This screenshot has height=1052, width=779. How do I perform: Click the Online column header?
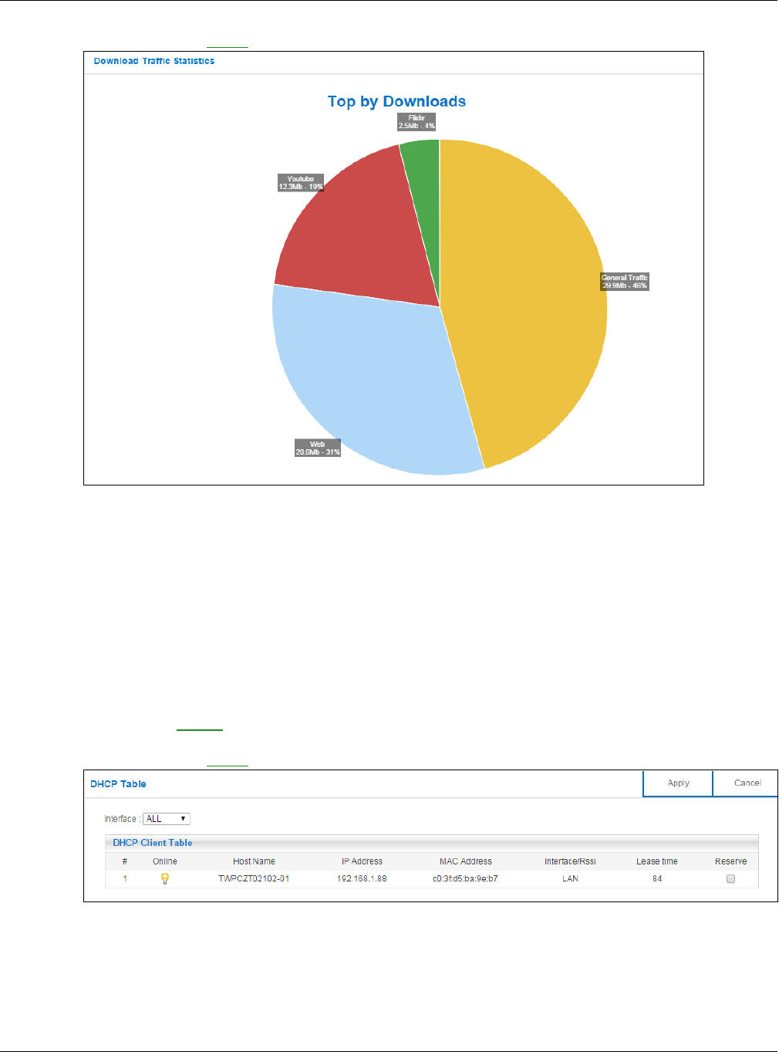pyautogui.click(x=164, y=861)
